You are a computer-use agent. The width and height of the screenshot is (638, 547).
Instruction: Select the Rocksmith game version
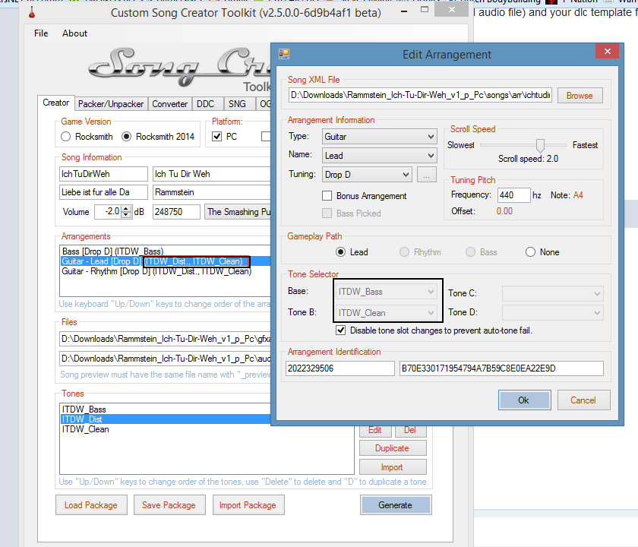point(65,136)
